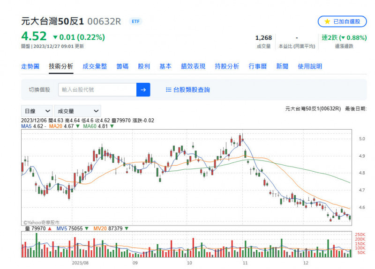Viewport: 375px width, 269px height.
Task: Click the green triangle after MV5 75055
Action: [x=87, y=228]
